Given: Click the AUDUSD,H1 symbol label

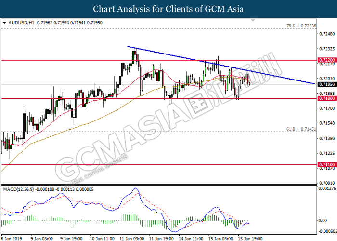Looking at the screenshot, I should click(x=17, y=23).
